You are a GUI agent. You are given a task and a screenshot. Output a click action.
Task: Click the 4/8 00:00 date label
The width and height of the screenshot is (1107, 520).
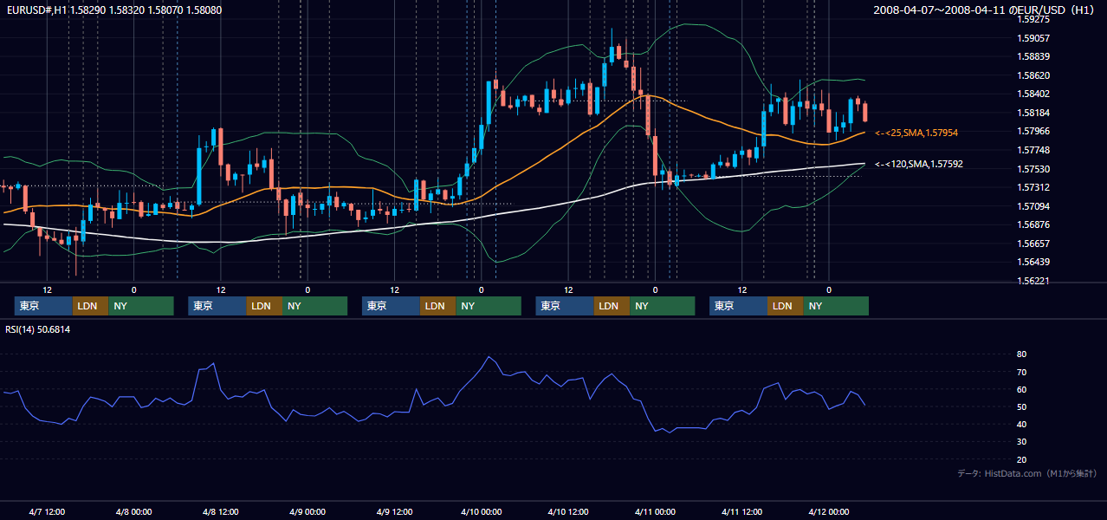tap(133, 511)
